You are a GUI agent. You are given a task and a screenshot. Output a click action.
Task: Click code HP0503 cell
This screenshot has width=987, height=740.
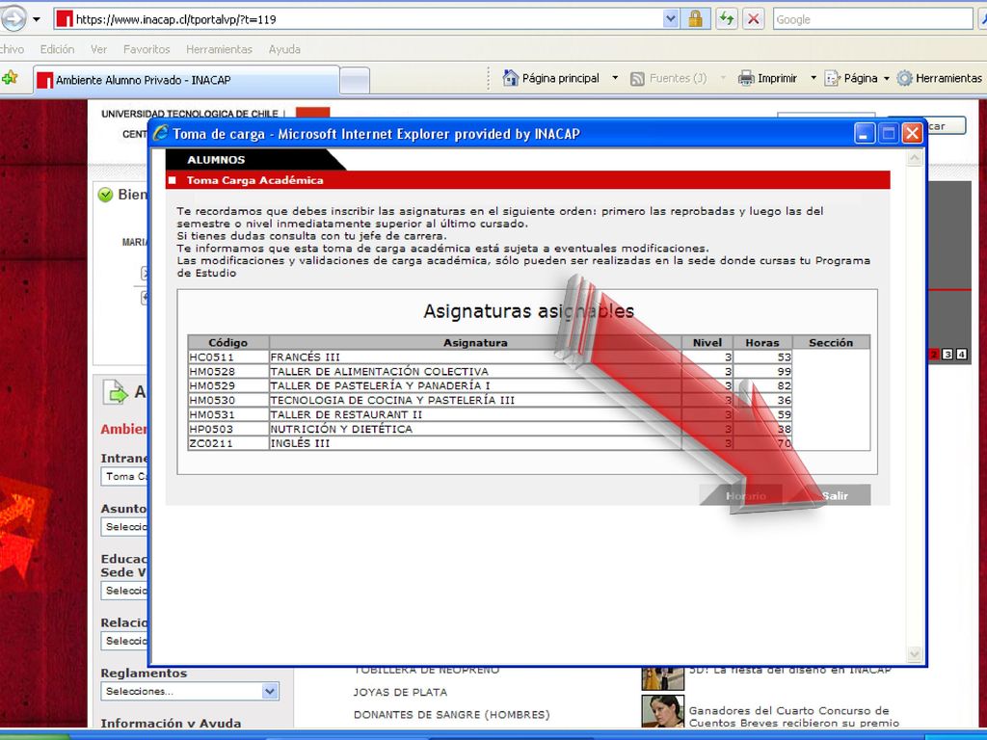coord(228,429)
